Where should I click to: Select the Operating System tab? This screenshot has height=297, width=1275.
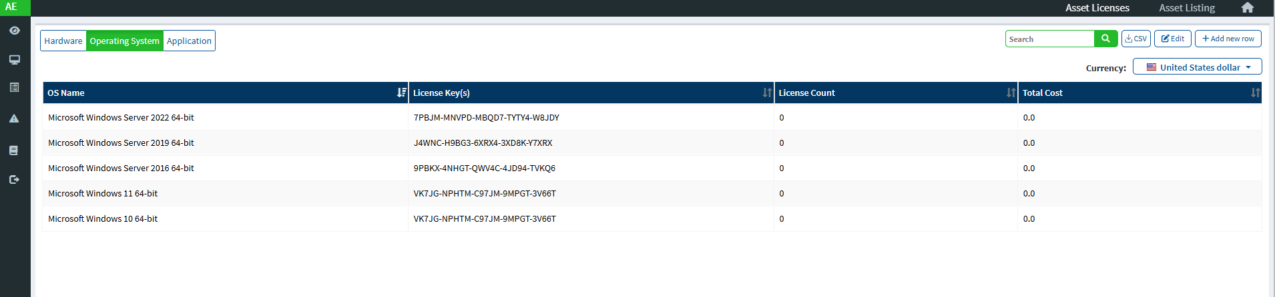click(x=125, y=41)
